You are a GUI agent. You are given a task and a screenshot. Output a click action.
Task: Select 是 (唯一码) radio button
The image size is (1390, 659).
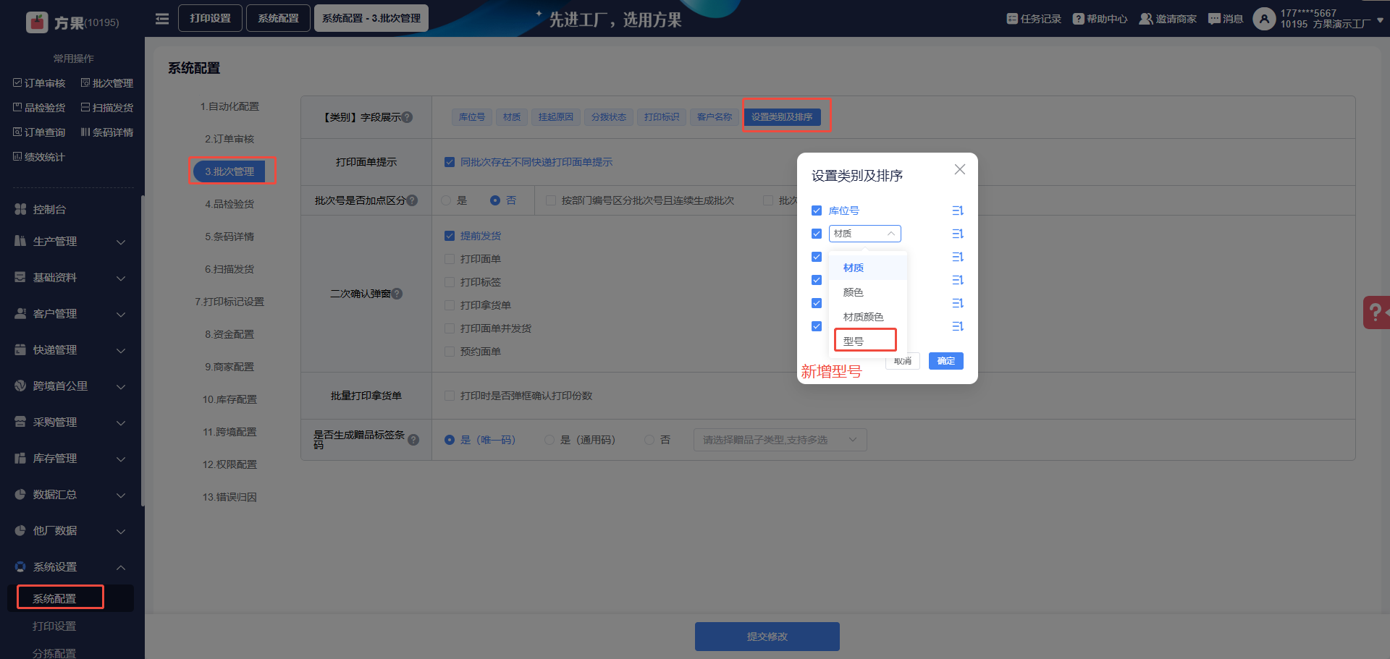tap(450, 440)
